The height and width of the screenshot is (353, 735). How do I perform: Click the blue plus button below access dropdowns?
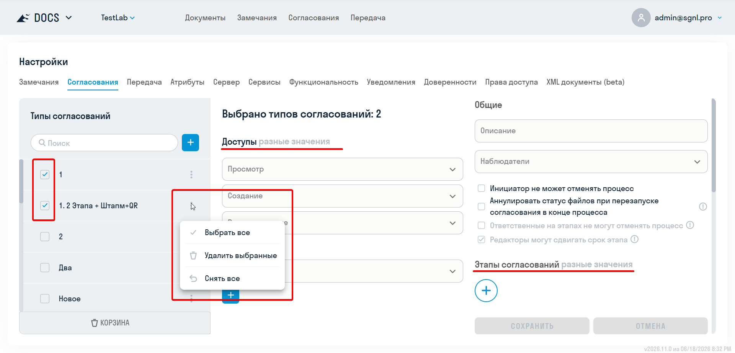click(230, 296)
